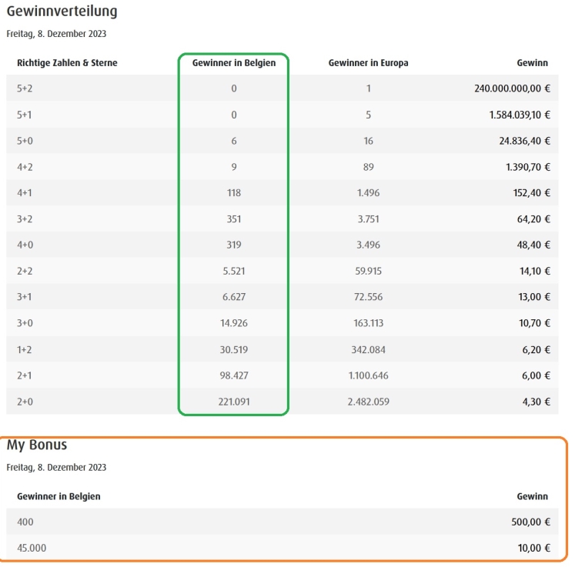This screenshot has width=575, height=567.
Task: Select the Gewinner in Belgien column header
Action: (x=234, y=62)
